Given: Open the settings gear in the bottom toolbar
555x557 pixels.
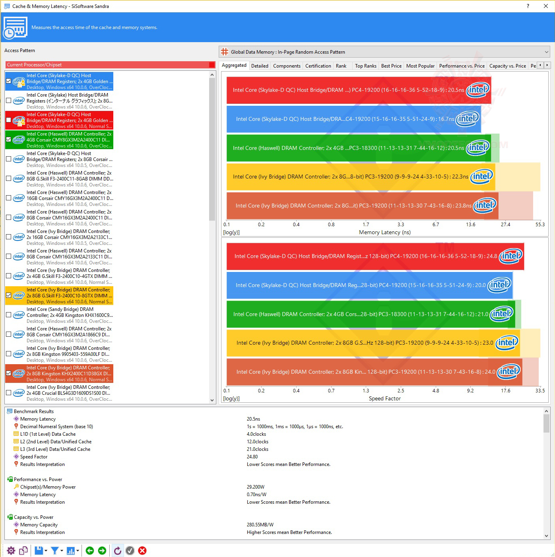Looking at the screenshot, I should point(11,550).
